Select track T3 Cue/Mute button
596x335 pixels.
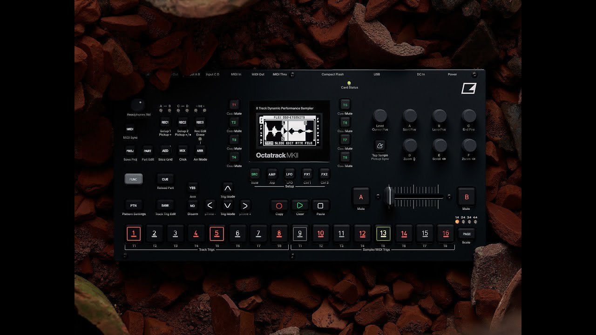tap(234, 140)
